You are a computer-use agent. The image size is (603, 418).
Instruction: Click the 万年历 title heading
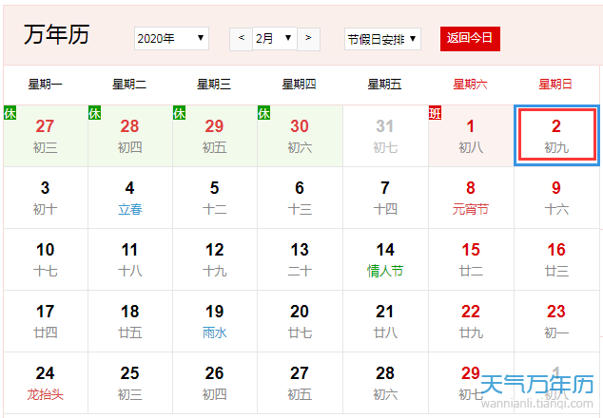click(x=56, y=35)
